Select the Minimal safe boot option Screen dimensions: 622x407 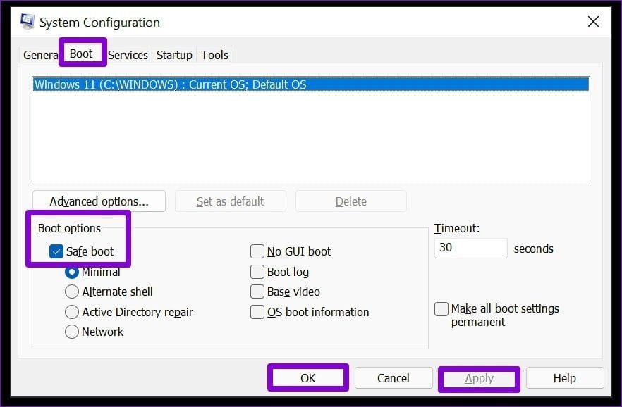pyautogui.click(x=72, y=272)
